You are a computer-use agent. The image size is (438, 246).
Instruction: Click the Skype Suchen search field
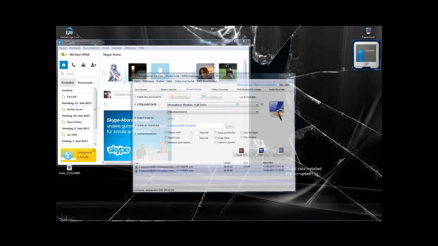[x=79, y=73]
